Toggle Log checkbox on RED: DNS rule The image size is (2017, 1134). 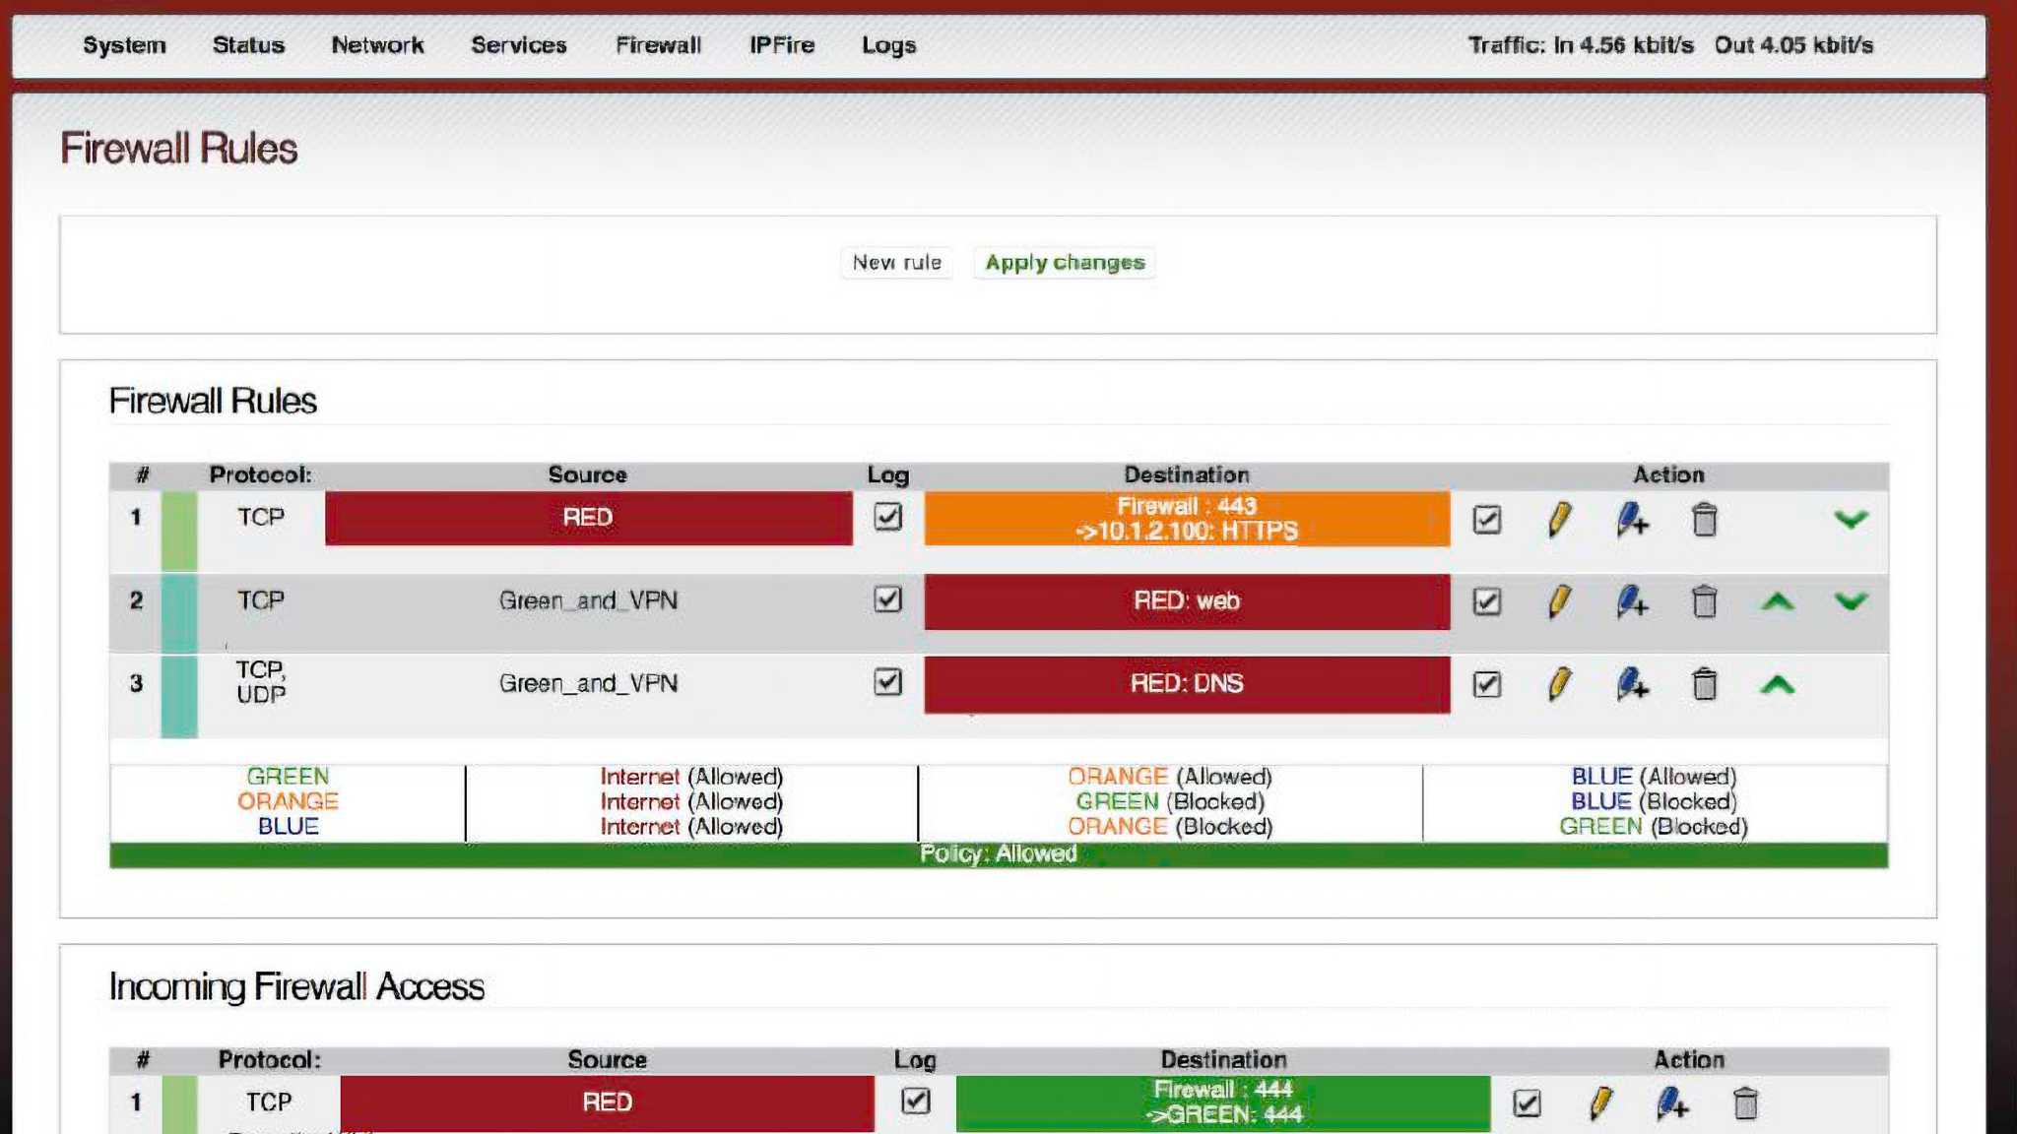coord(887,682)
